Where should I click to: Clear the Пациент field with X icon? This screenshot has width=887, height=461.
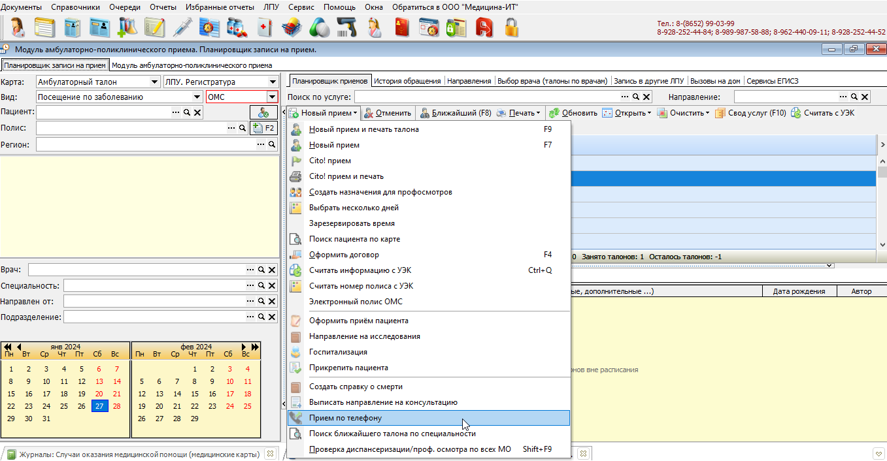click(x=198, y=113)
